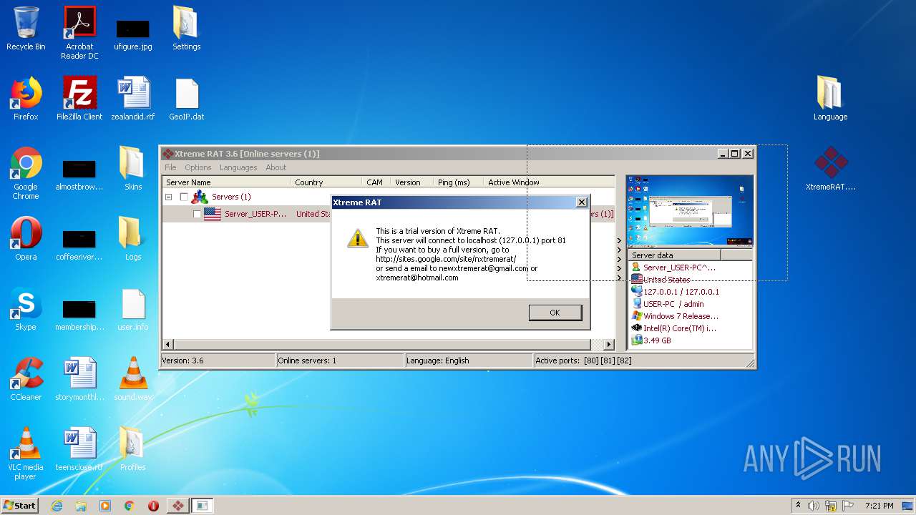Open the Settings folder on desktop
Viewport: 916px width, 515px height.
(x=186, y=29)
